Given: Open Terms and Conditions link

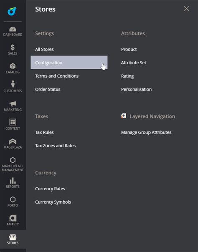Looking at the screenshot, I should (57, 76).
